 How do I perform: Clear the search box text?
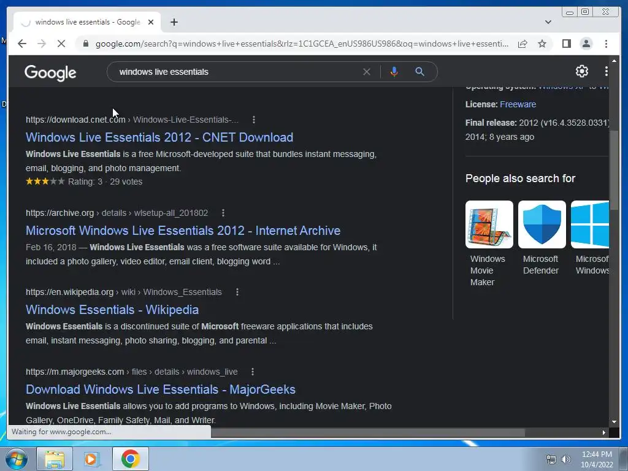[367, 72]
